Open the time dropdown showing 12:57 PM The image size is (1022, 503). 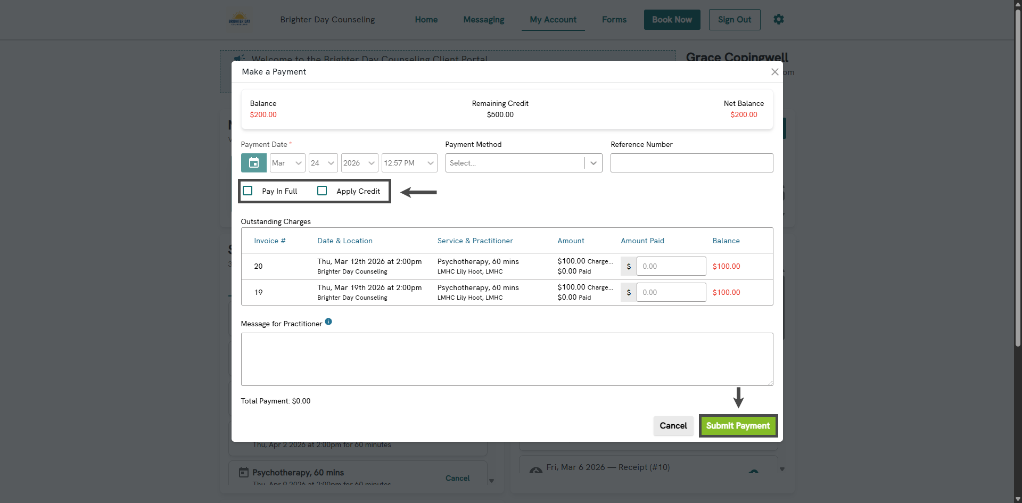point(409,163)
